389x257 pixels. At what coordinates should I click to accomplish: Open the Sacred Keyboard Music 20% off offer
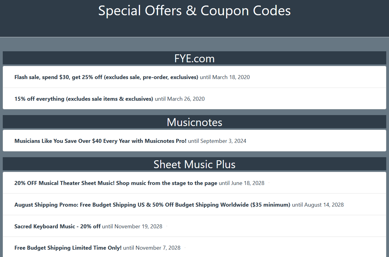click(x=57, y=226)
